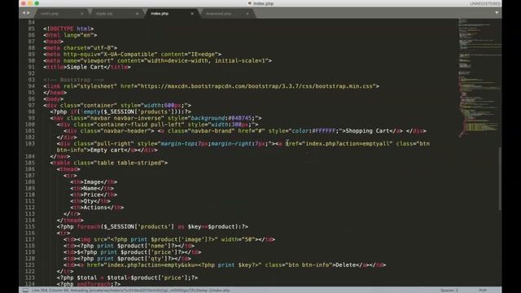Image resolution: width=521 pixels, height=293 pixels.
Task: Click the 'Simple Cart' title text
Action: (x=85, y=67)
